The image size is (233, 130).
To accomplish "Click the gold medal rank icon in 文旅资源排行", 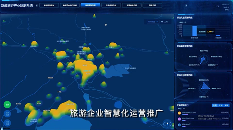I will pos(179,113).
